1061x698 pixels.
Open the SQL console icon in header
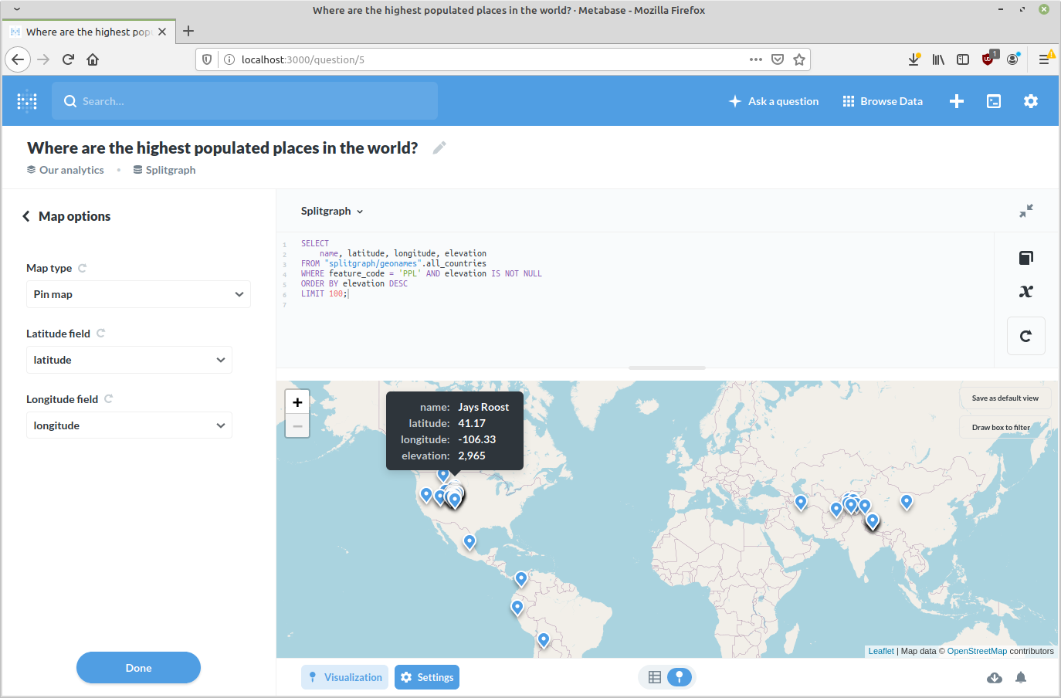[994, 101]
